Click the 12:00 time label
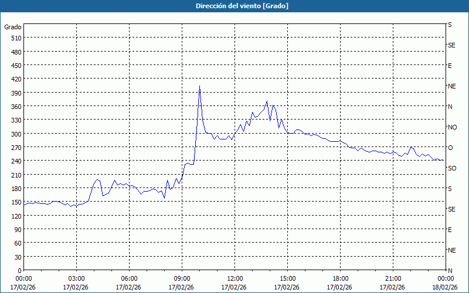 tap(235, 278)
